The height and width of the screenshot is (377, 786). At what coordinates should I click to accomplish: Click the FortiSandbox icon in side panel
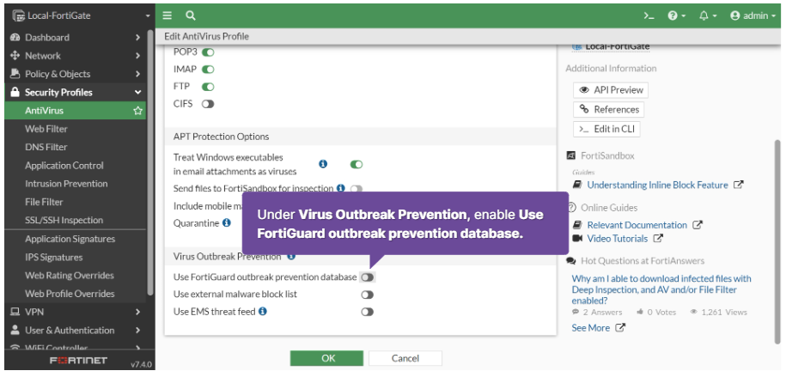tap(571, 156)
